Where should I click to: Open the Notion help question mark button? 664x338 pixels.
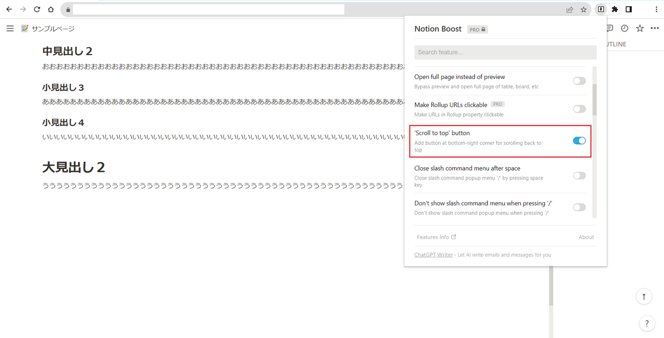point(646,324)
